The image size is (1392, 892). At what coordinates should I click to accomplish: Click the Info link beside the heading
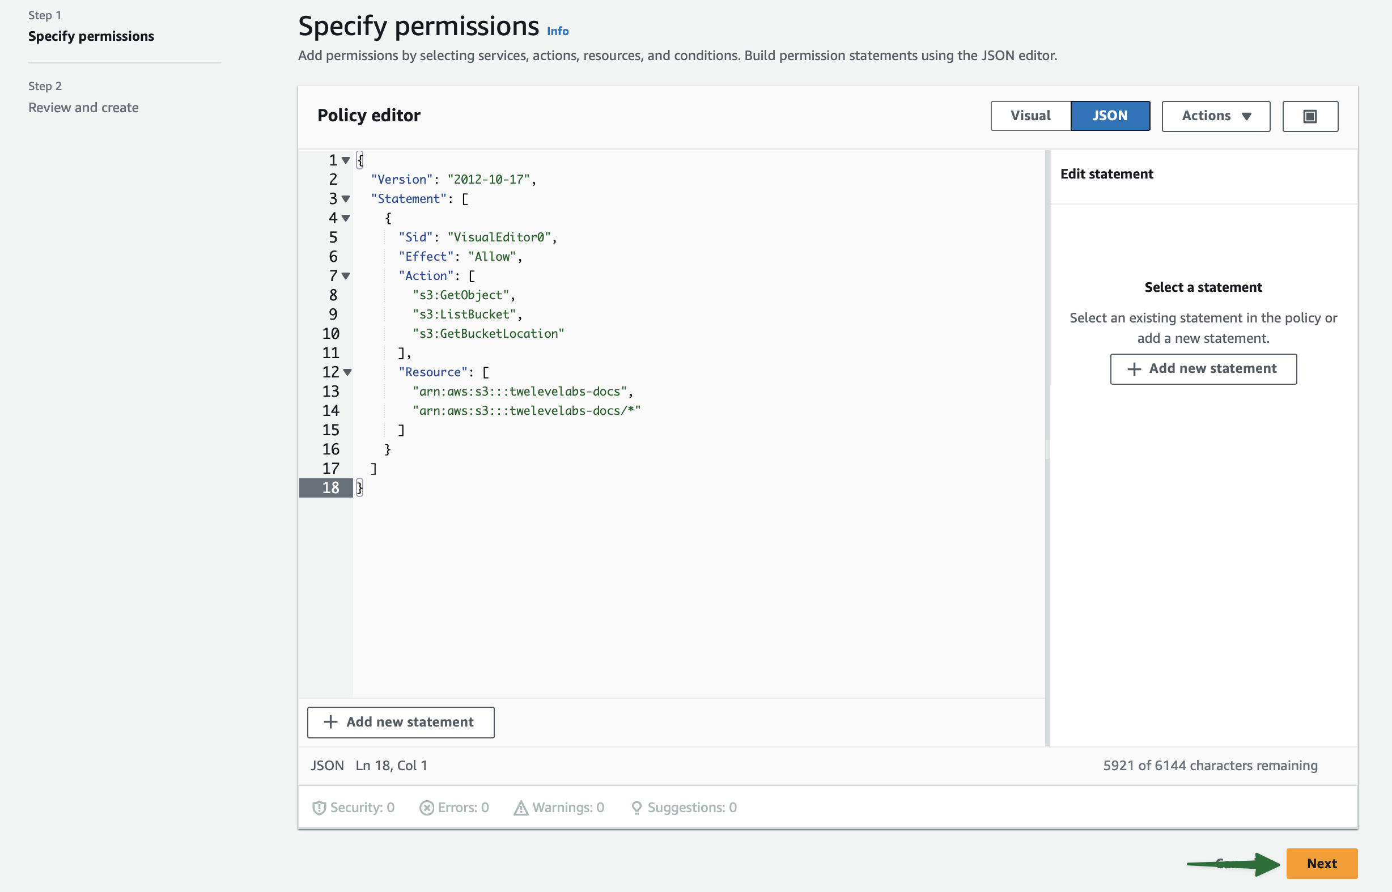point(557,31)
